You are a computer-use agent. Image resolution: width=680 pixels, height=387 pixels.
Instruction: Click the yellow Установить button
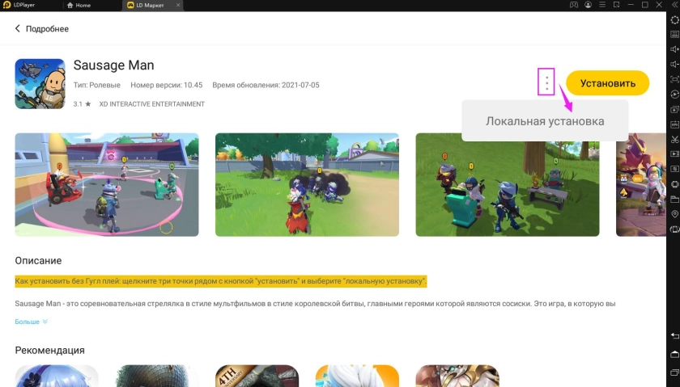[608, 83]
